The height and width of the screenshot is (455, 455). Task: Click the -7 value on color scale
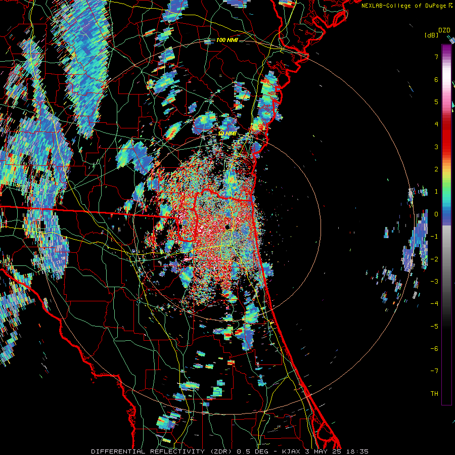pyautogui.click(x=434, y=371)
